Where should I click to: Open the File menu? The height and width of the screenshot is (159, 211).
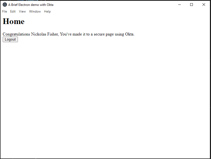pos(5,11)
